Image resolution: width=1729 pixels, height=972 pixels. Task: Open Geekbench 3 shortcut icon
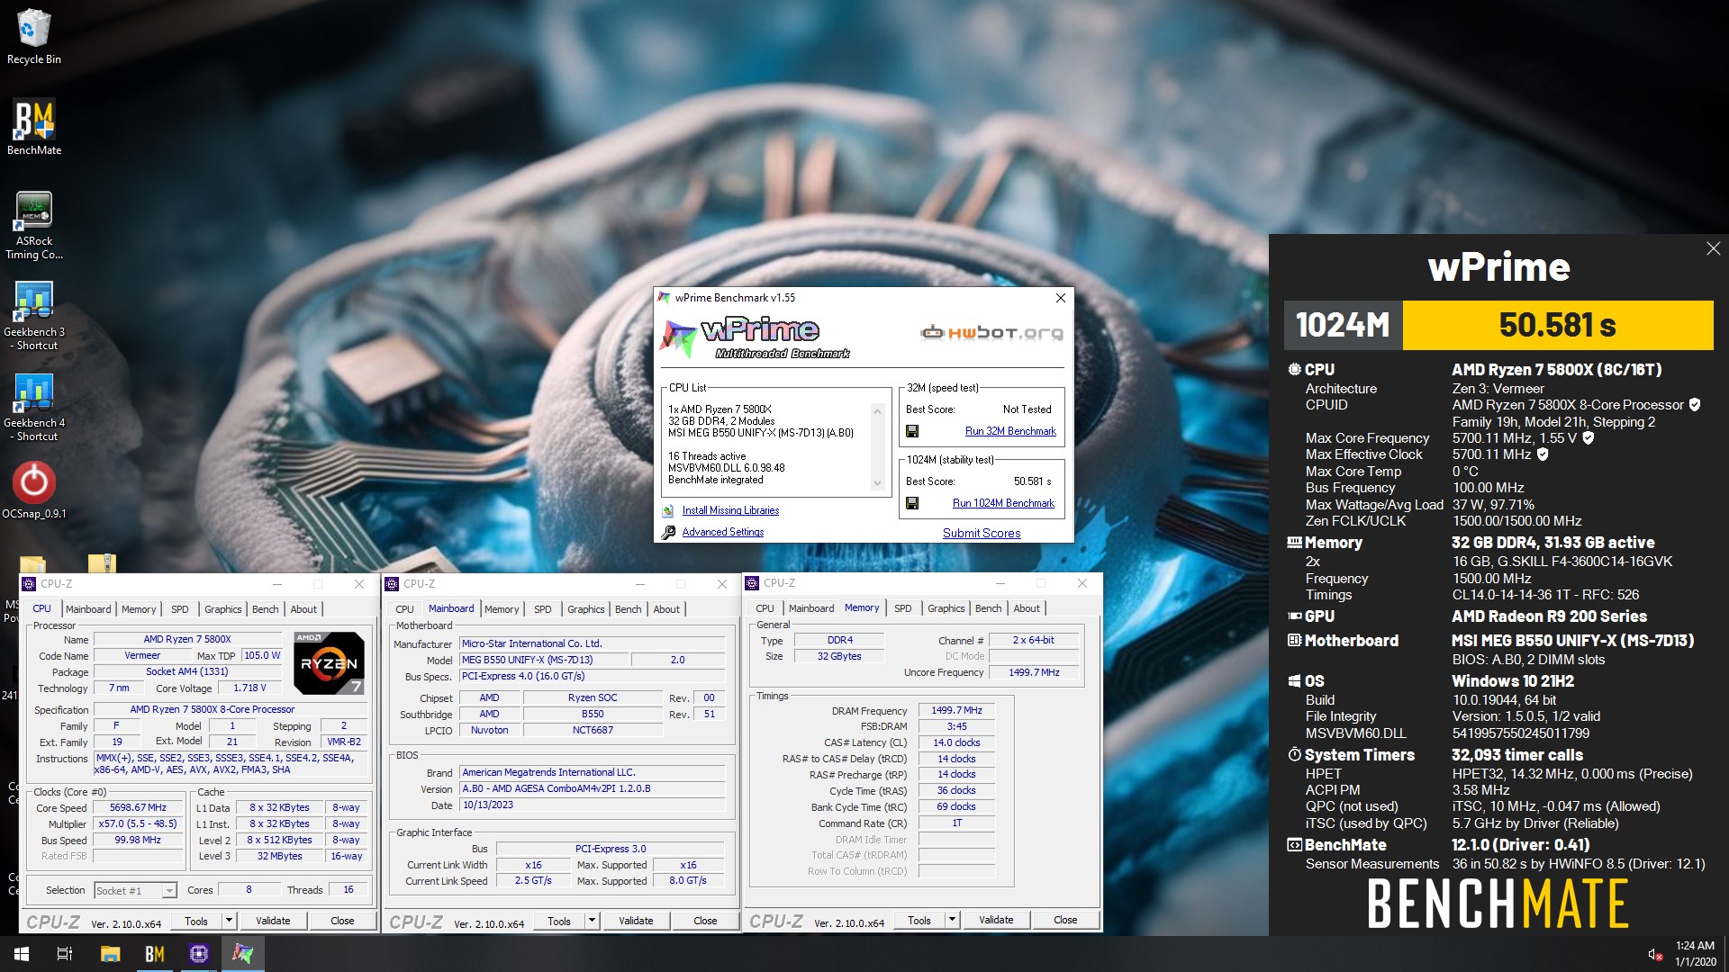coord(34,315)
